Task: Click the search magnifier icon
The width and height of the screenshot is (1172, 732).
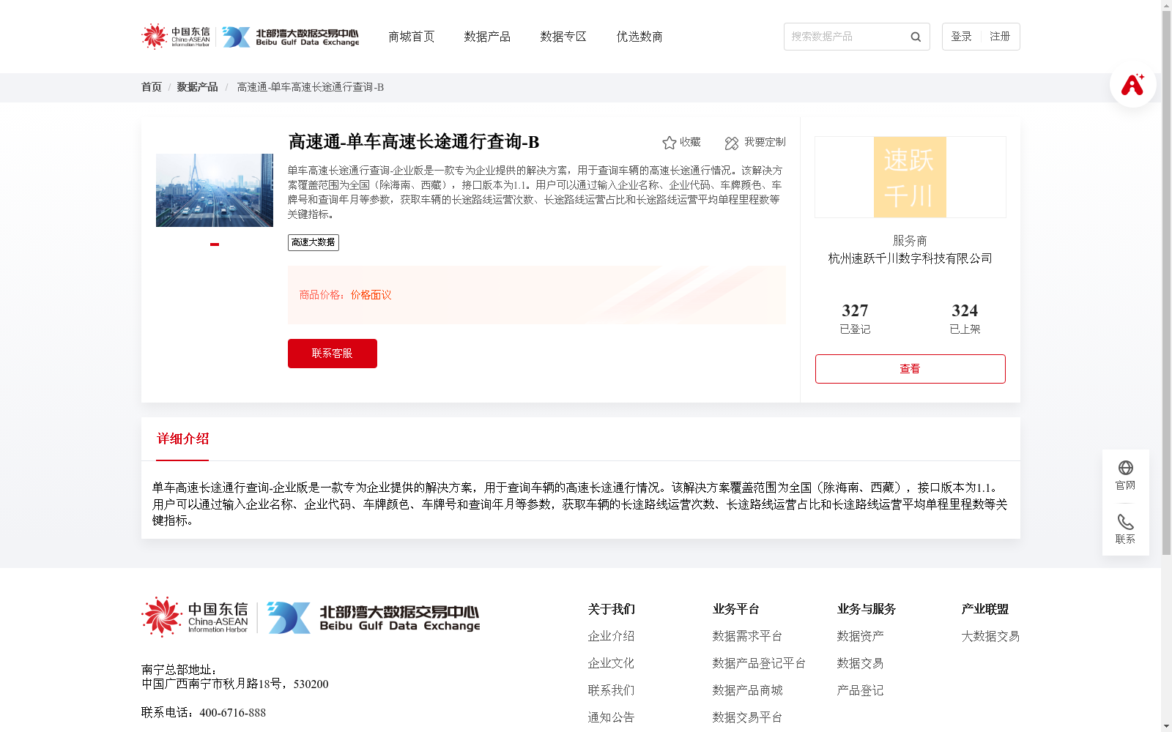Action: (x=916, y=37)
